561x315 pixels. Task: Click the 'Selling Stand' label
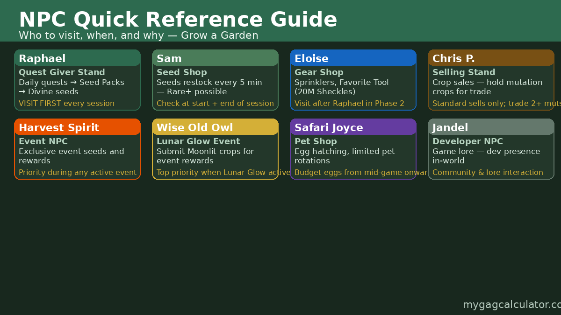pos(464,72)
